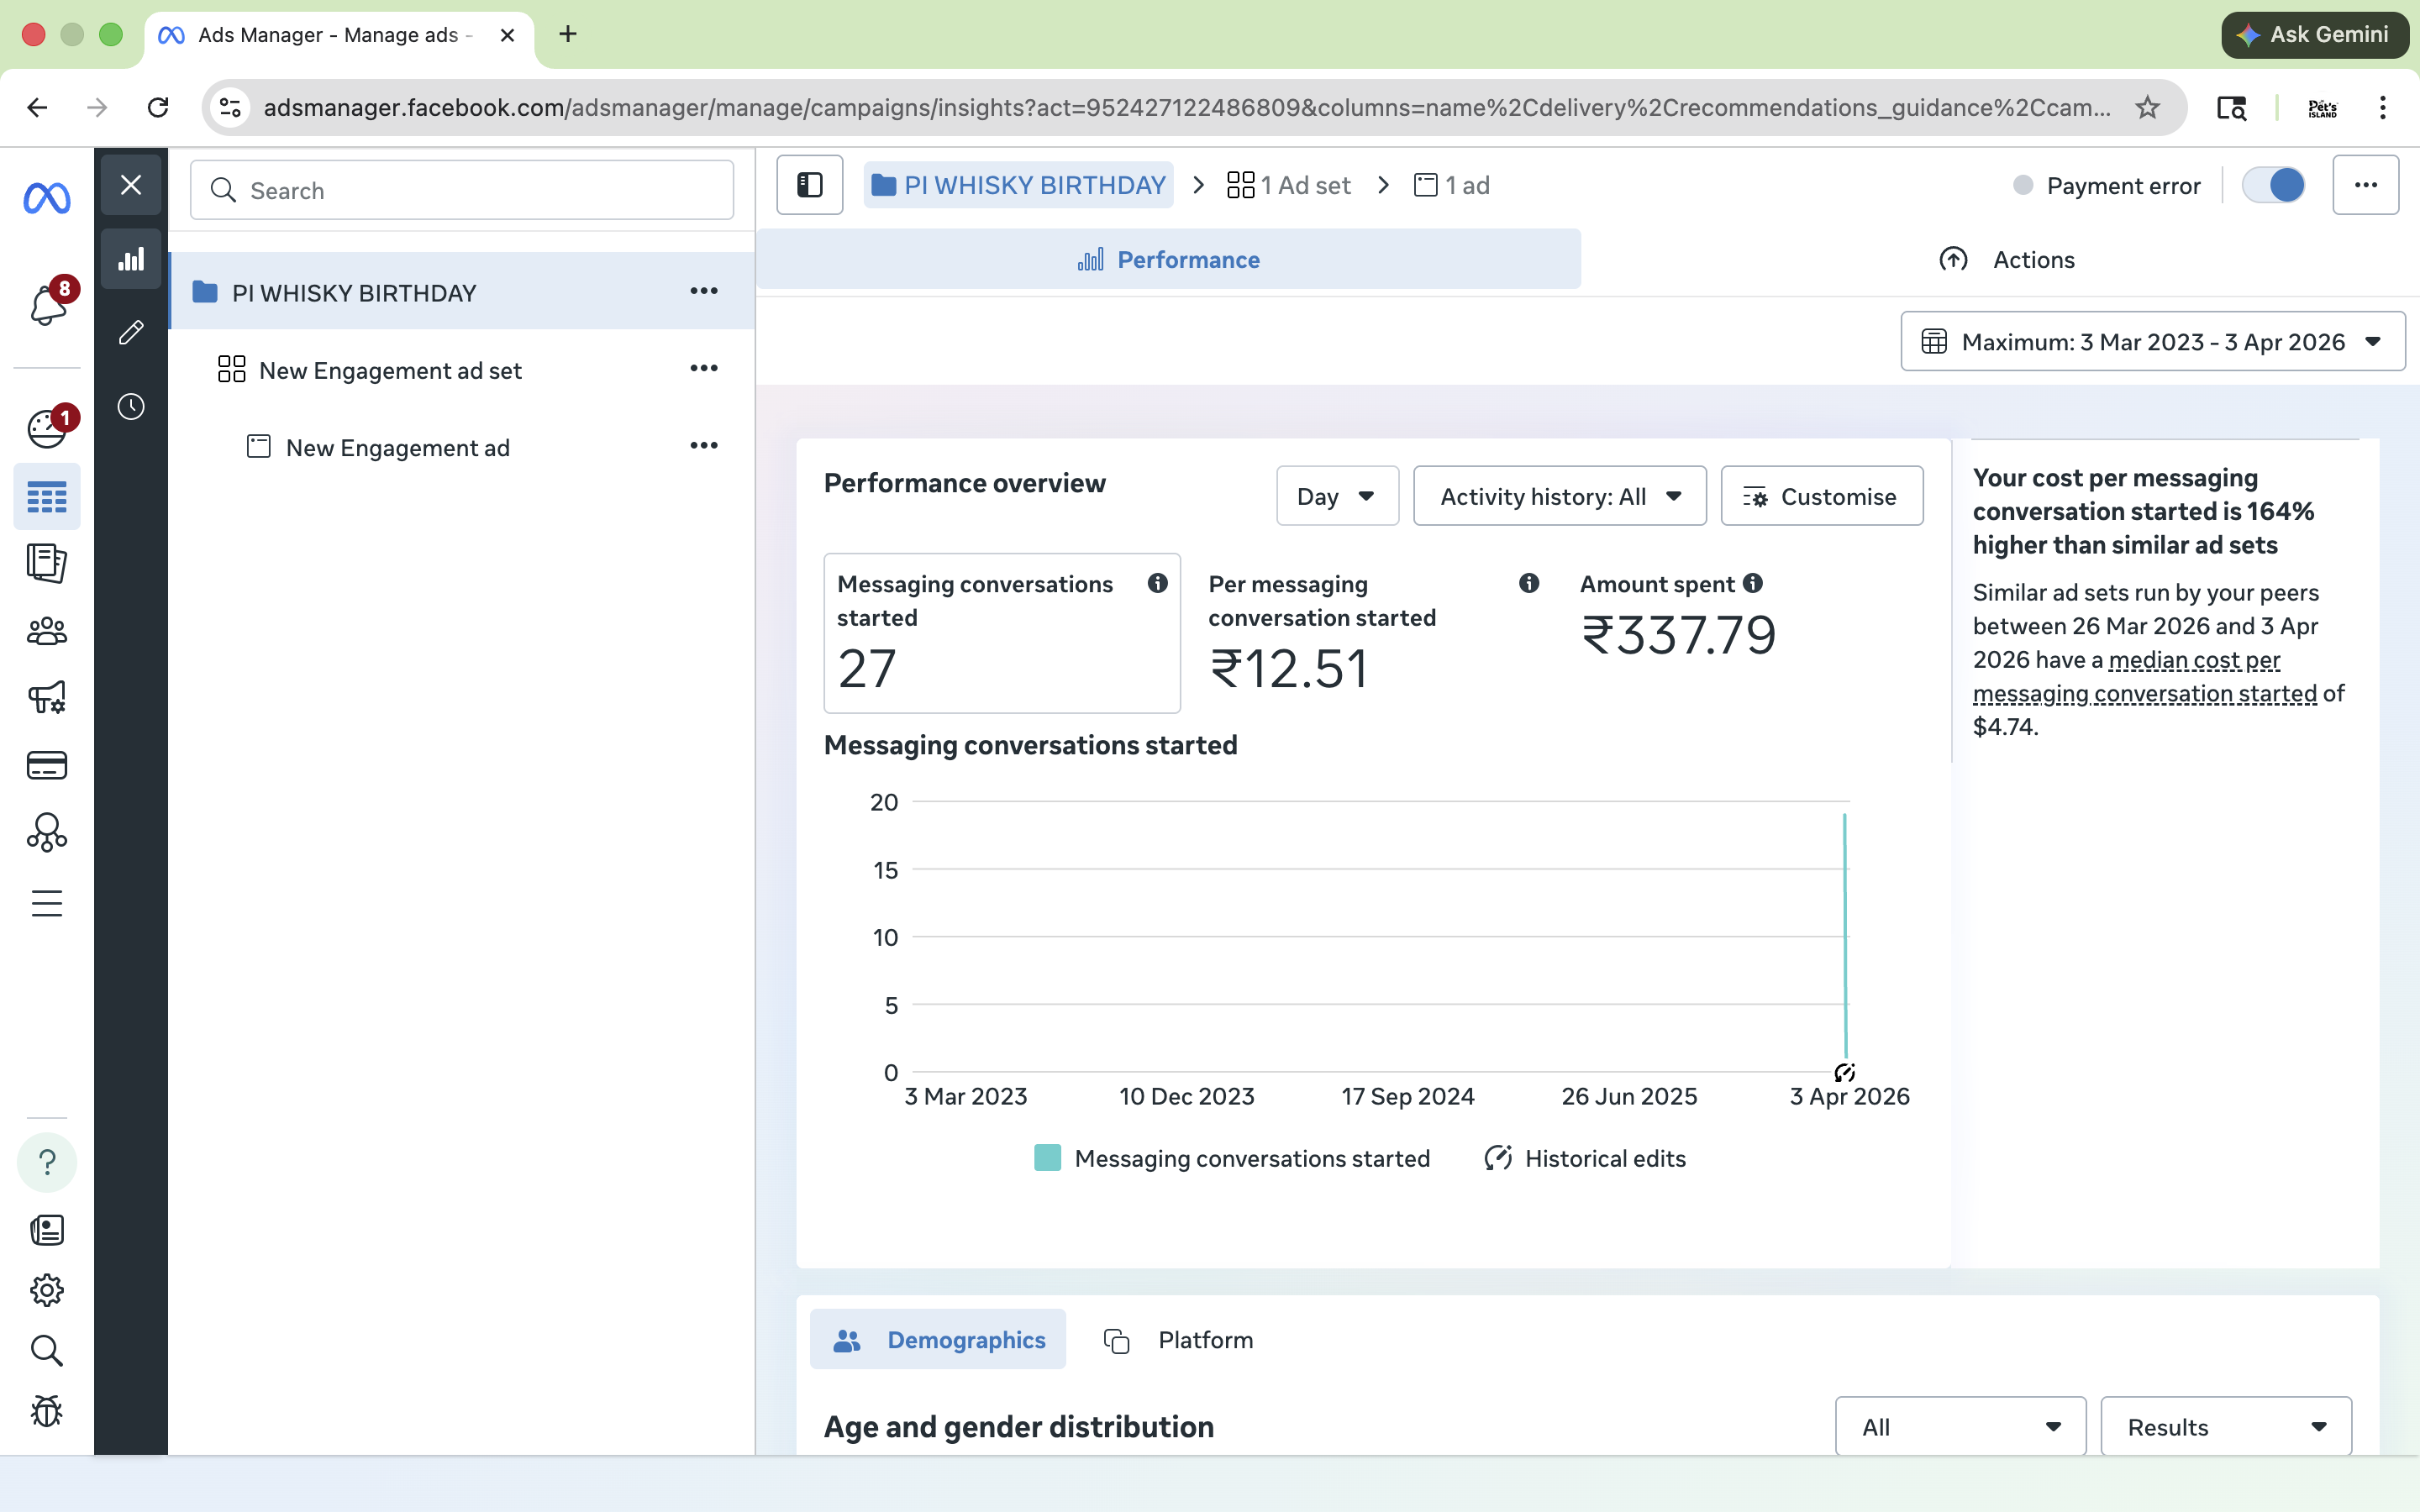
Task: Click the Customise button
Action: (x=1821, y=496)
